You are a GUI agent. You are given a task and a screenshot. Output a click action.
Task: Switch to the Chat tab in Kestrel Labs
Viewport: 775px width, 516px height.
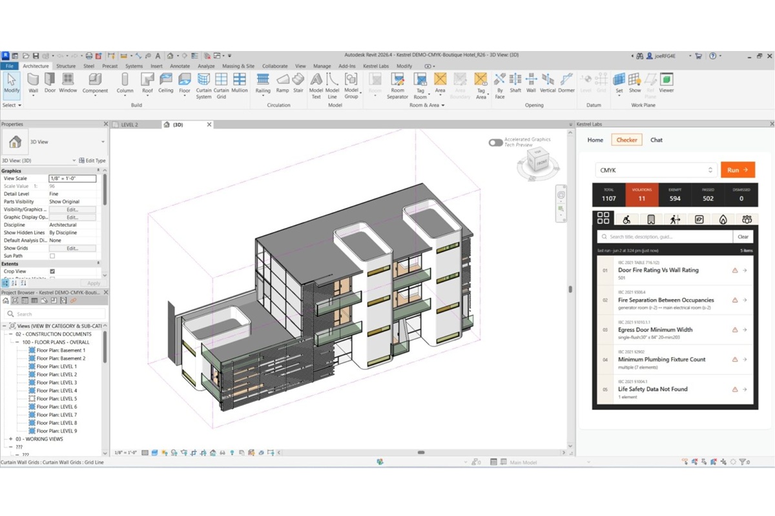[656, 139]
